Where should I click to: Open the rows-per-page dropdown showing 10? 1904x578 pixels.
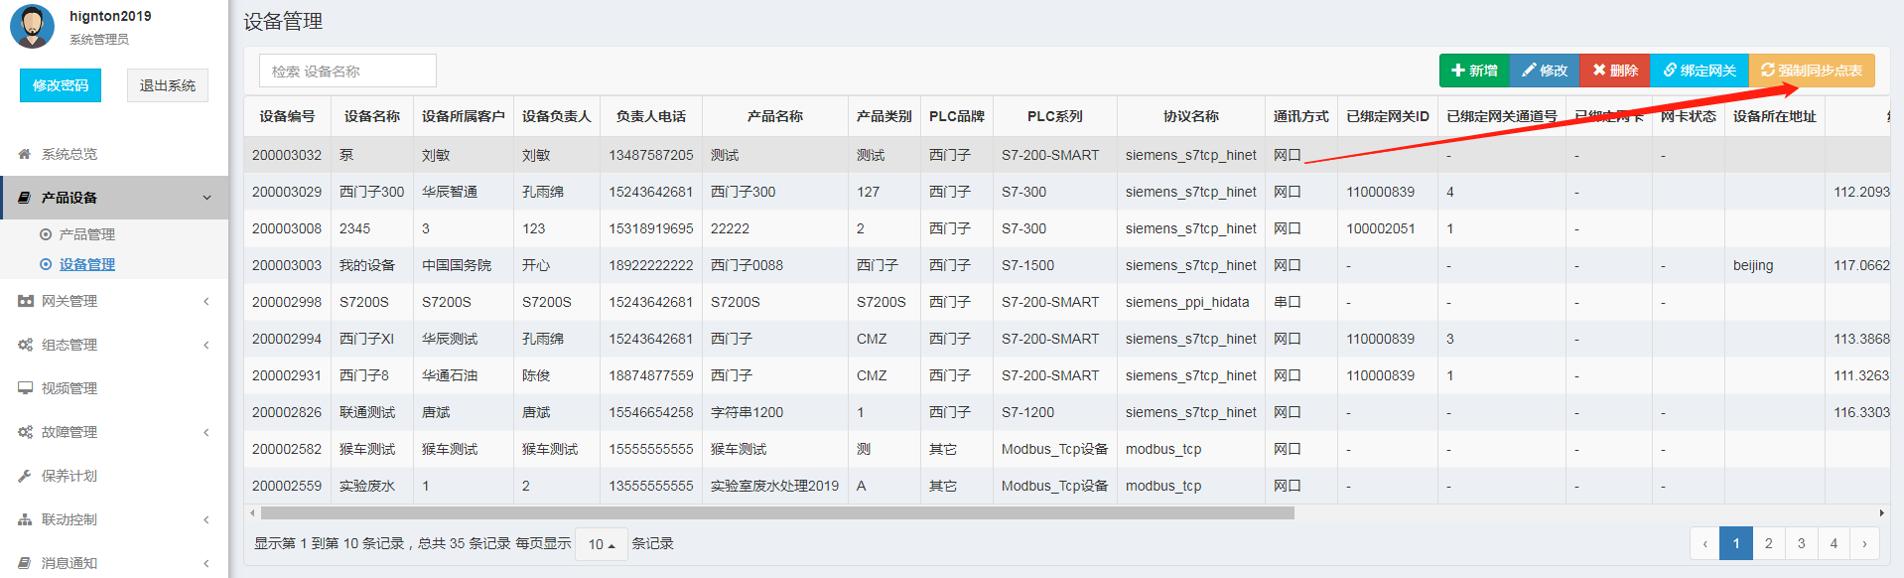[x=602, y=544]
